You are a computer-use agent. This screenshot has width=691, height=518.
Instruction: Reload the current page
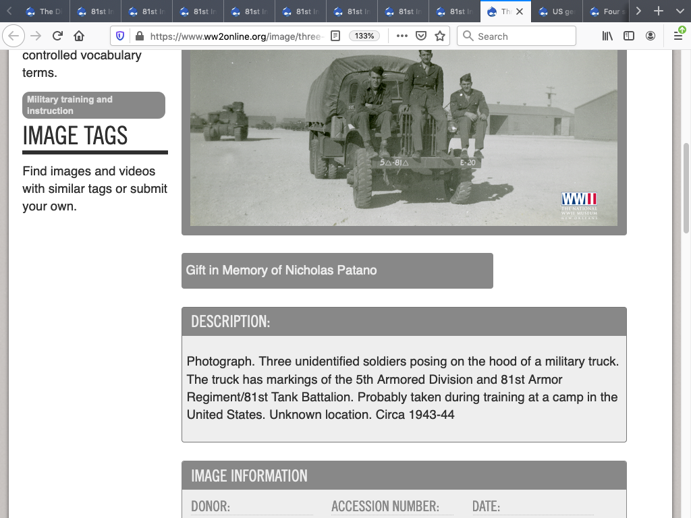(x=57, y=36)
